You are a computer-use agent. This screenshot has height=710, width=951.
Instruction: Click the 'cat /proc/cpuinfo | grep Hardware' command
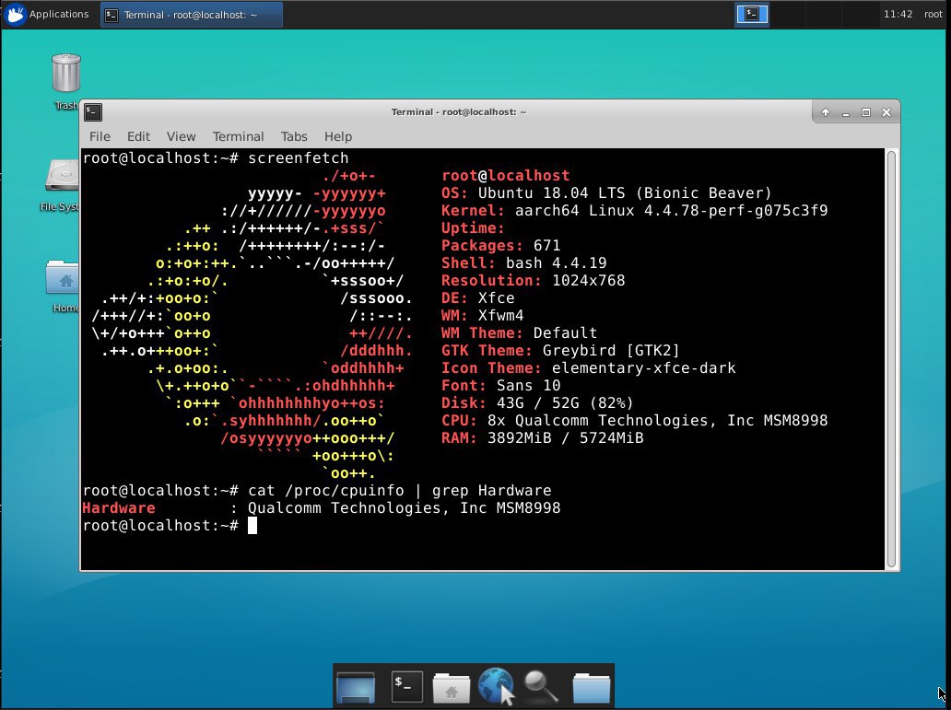400,491
